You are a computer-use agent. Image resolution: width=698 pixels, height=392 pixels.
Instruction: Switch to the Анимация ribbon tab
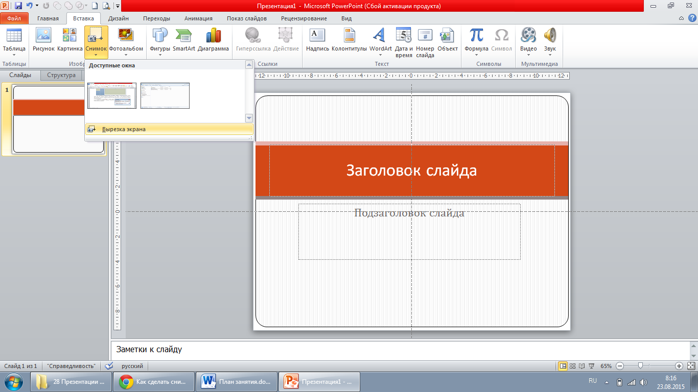coord(198,18)
